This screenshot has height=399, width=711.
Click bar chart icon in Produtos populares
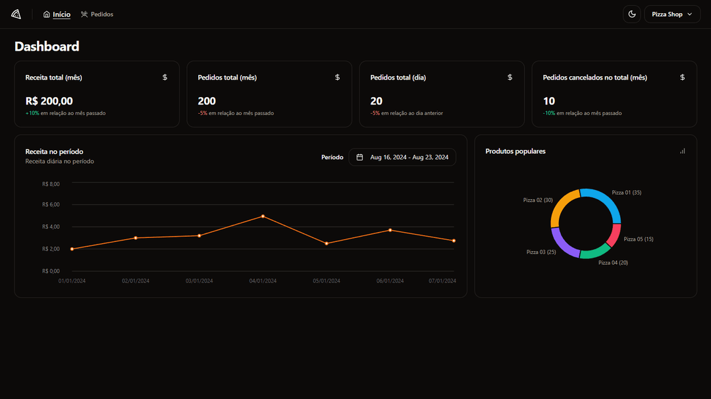pos(682,151)
